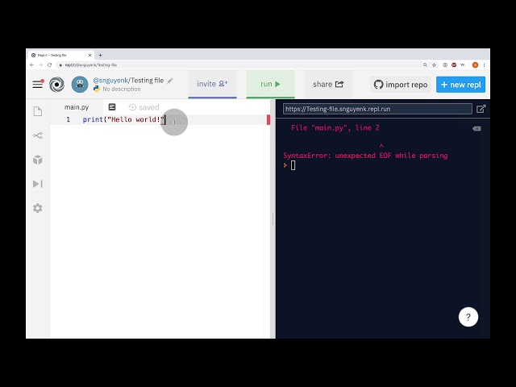Click the code formatter icon

pyautogui.click(x=112, y=107)
